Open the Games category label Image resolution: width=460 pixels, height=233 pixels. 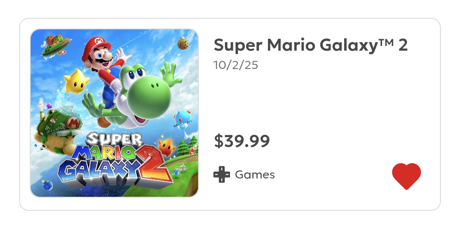pos(255,175)
